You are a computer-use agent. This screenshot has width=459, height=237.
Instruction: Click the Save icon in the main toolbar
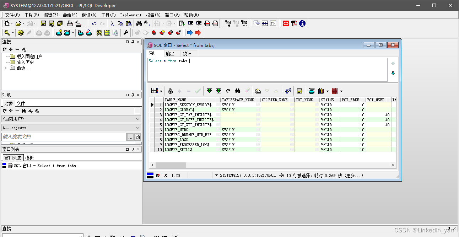(x=43, y=23)
